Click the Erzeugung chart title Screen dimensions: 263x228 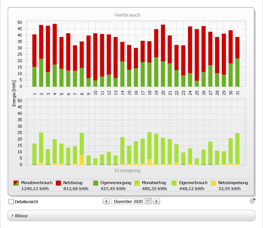[127, 171]
